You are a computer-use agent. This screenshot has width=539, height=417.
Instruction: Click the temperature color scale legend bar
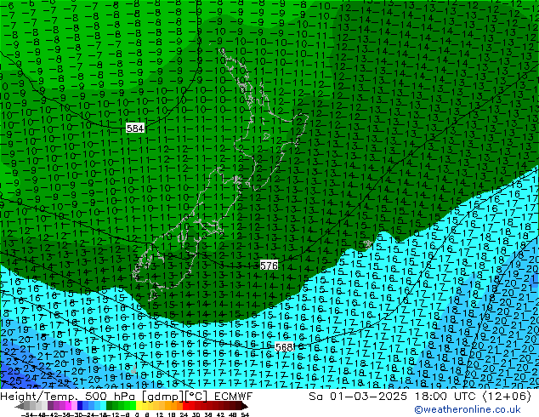click(132, 406)
